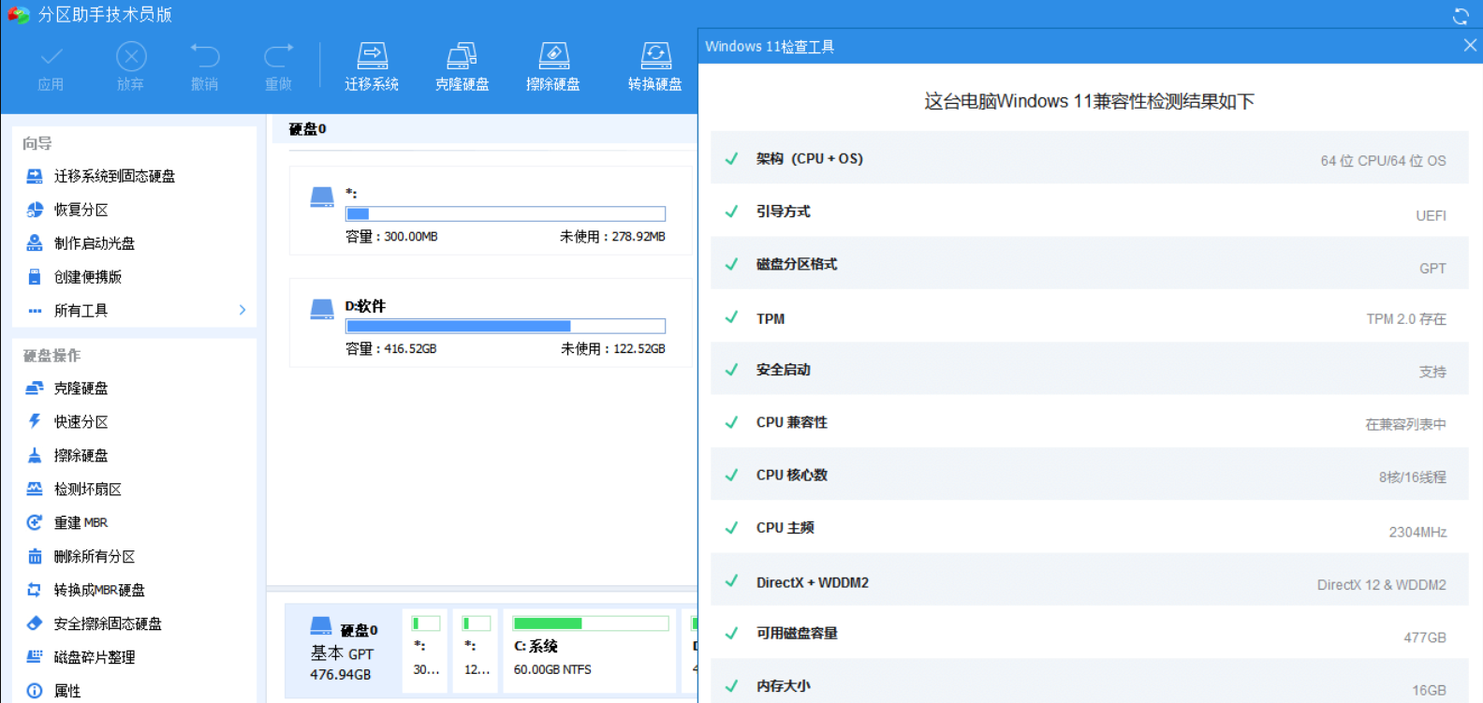Click the DirectX 12 & WDDM2 value

tap(1382, 585)
